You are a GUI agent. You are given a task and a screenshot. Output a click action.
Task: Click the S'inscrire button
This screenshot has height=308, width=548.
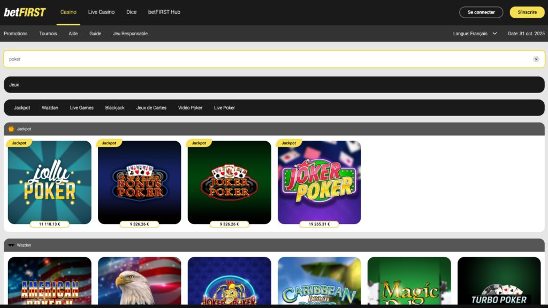[x=527, y=12]
